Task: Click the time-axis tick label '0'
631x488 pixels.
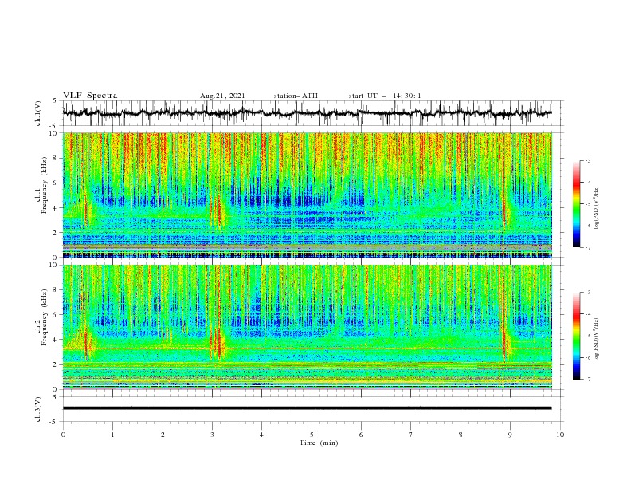Action: tap(63, 435)
